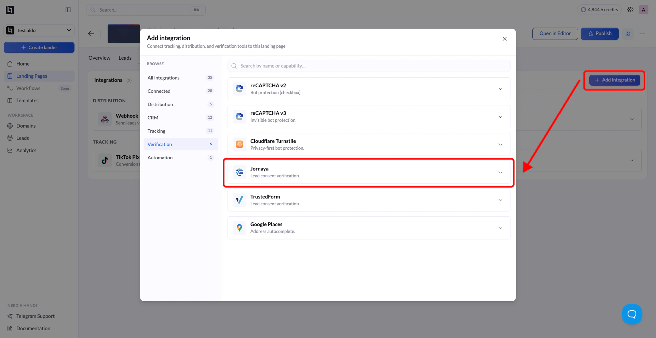Click the Cloudflare Turnstile logo icon
Screen dimensions: 656x338
point(240,144)
